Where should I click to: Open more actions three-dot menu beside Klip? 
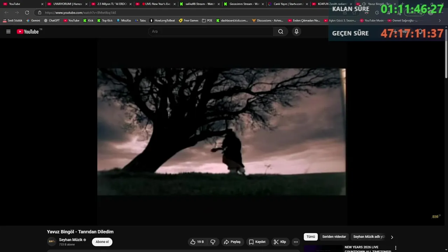pyautogui.click(x=296, y=242)
